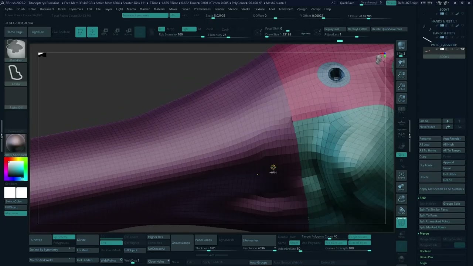Screen dimensions: 473x266
Task: Click Split Masked Points
Action: click(x=442, y=227)
